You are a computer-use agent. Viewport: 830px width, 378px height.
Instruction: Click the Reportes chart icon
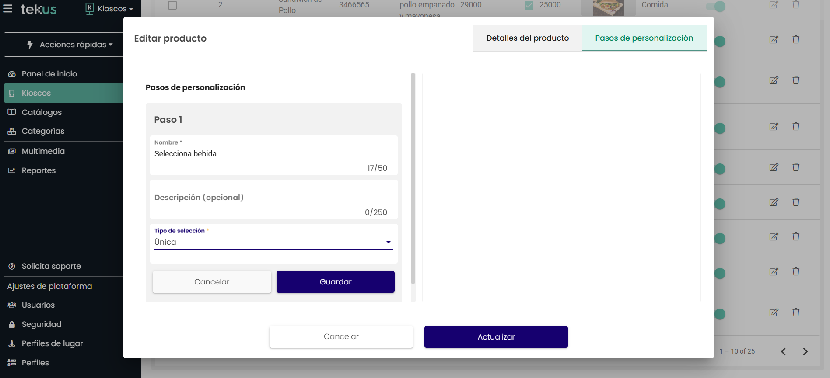click(x=12, y=171)
